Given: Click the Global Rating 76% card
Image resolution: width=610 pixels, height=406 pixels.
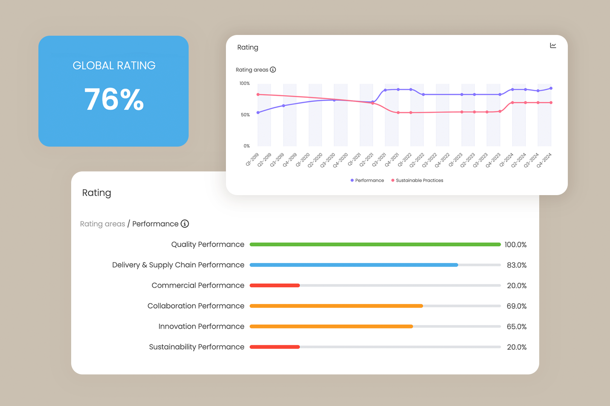Looking at the screenshot, I should (113, 91).
